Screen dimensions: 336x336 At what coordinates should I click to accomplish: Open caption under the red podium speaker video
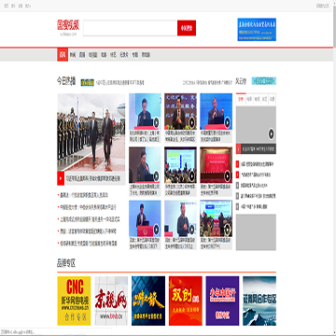coord(145,244)
